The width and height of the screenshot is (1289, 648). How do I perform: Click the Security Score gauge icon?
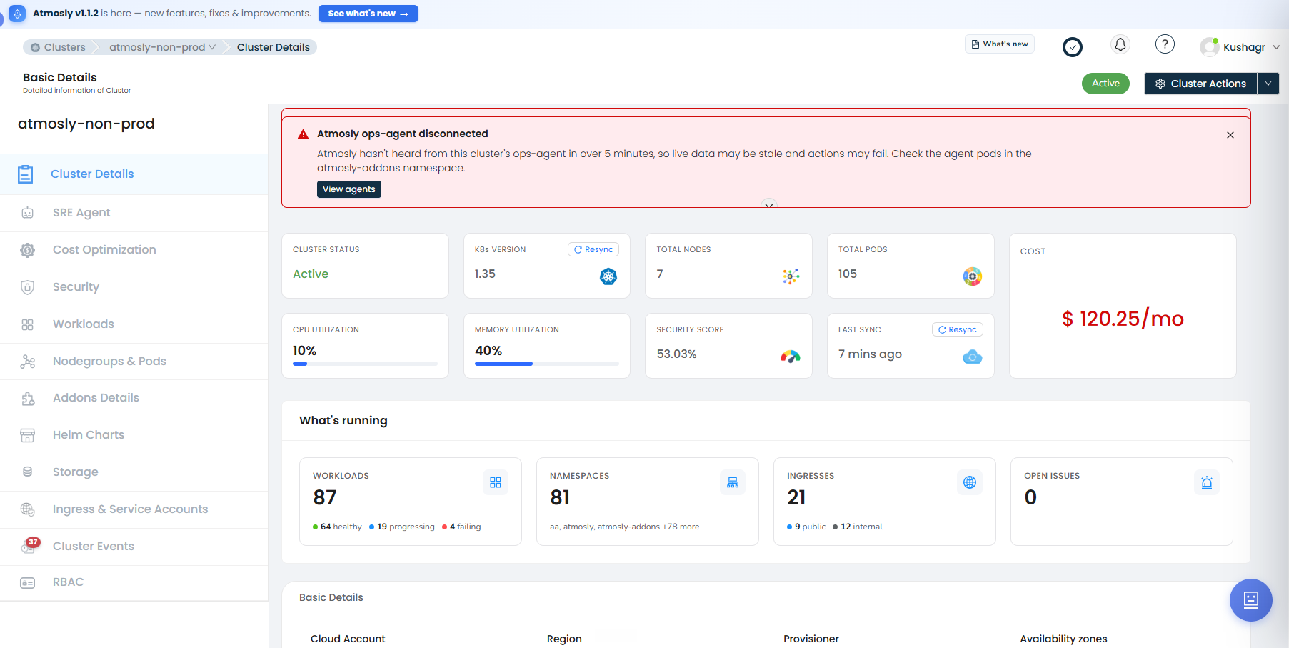(x=791, y=357)
